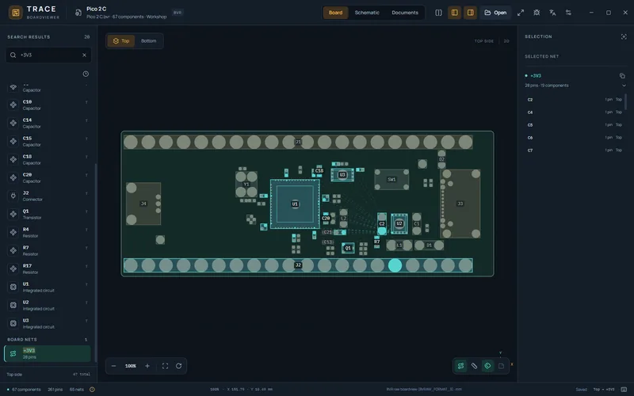Copy the +3V3 net name
This screenshot has height=396, width=634.
tap(622, 75)
